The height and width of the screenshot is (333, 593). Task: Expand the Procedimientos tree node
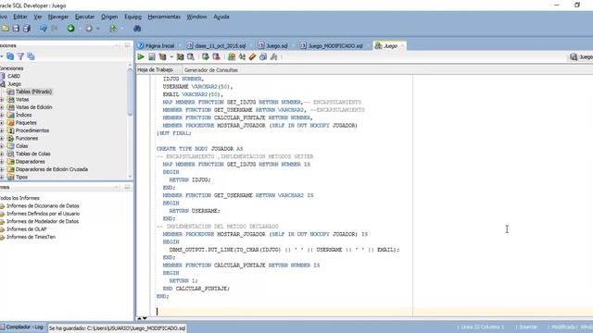pos(2,130)
